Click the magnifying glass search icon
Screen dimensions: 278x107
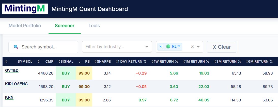coord(16,47)
